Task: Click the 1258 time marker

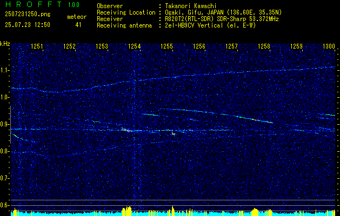Action: click(264, 46)
